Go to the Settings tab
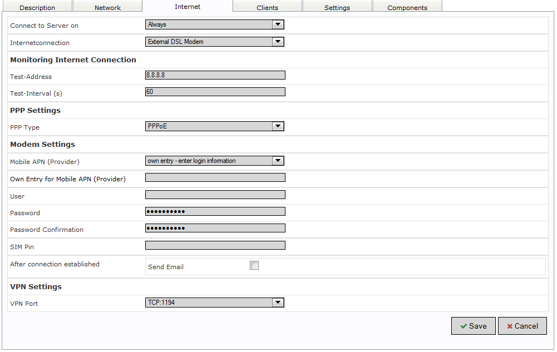Screen dimensions: 557x352 (337, 8)
